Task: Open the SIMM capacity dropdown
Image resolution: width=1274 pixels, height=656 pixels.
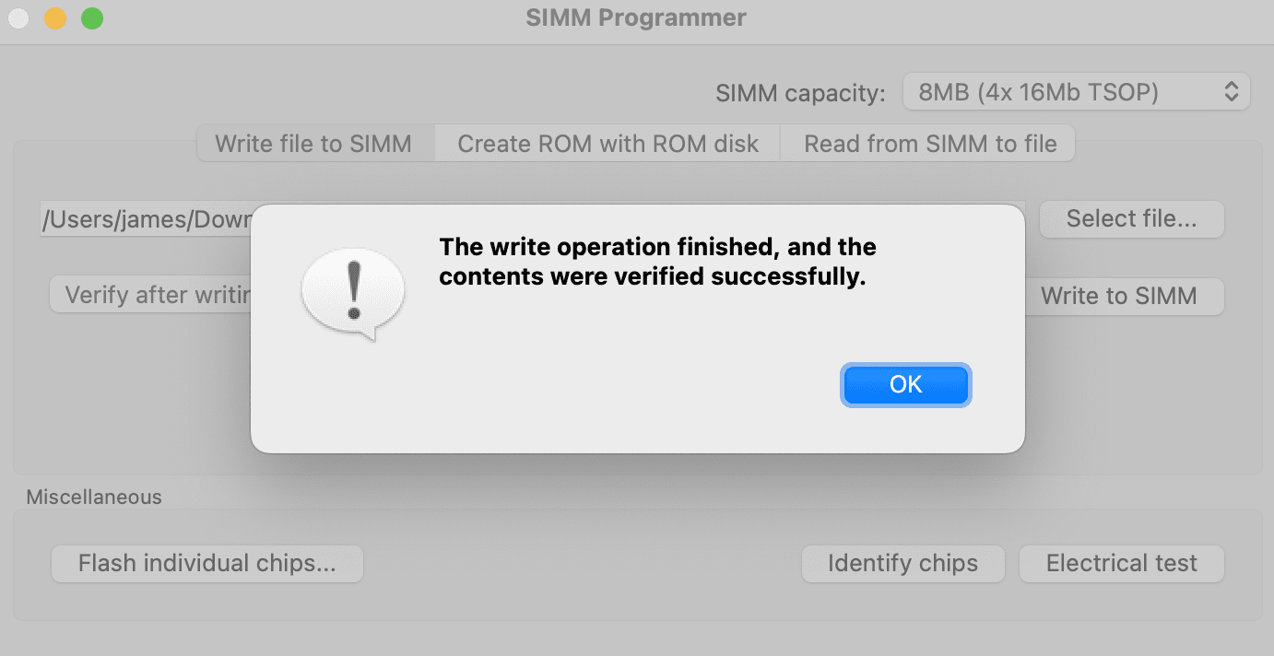Action: pos(1076,92)
